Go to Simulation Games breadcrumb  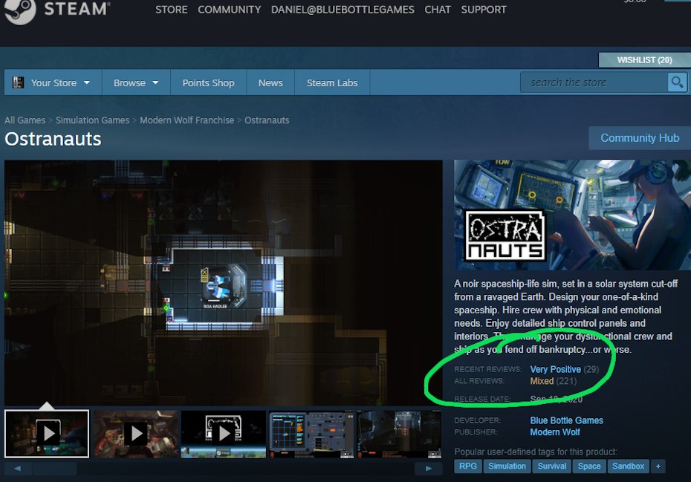coord(93,120)
